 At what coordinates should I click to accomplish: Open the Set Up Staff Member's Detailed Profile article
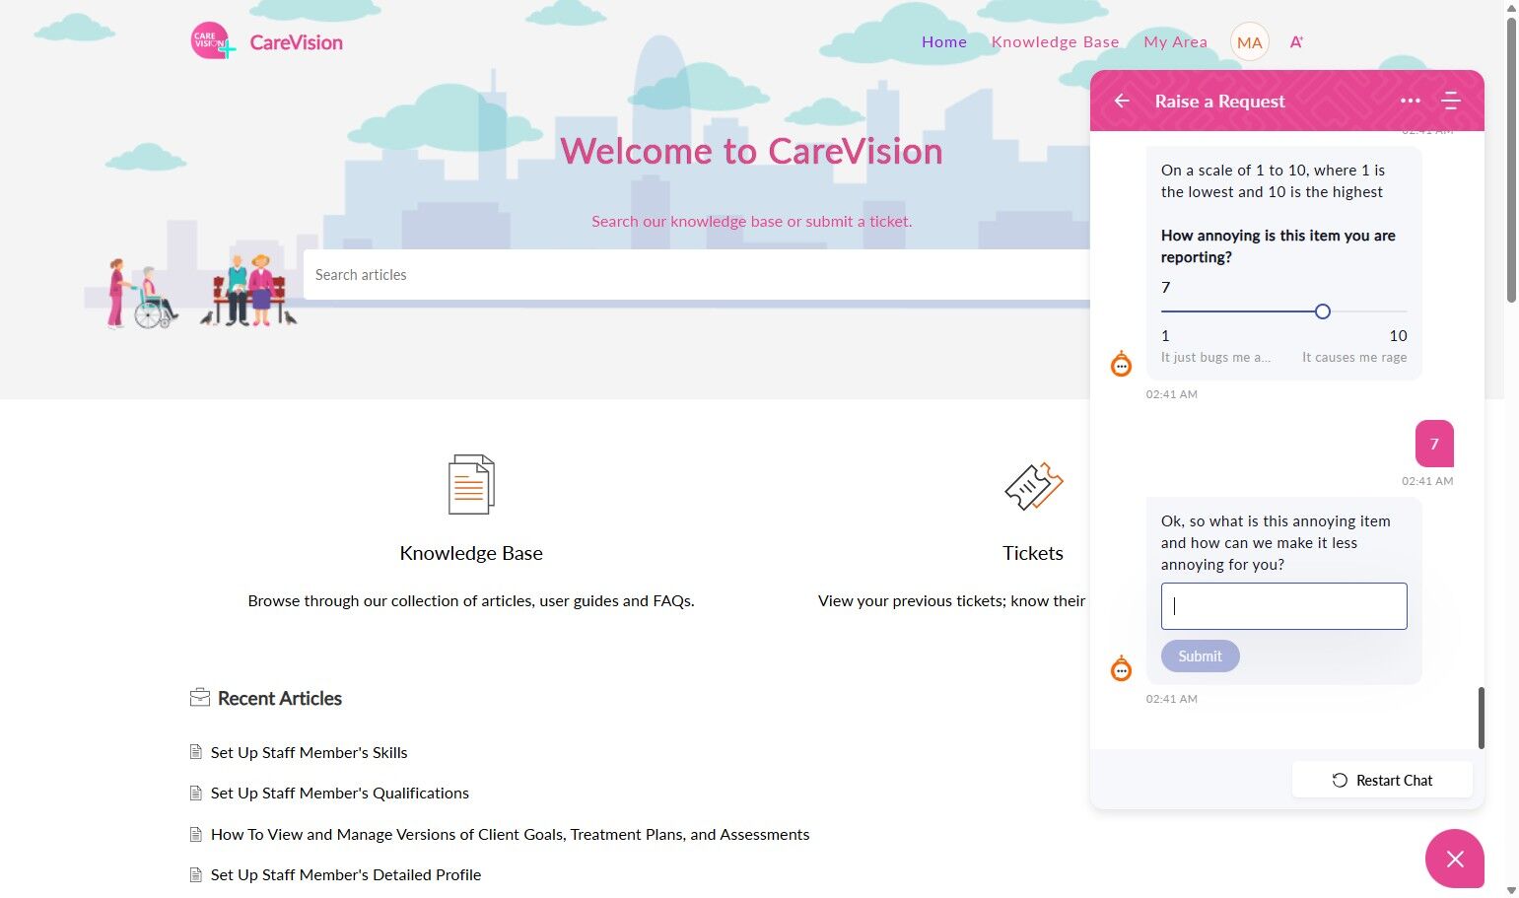pyautogui.click(x=346, y=874)
